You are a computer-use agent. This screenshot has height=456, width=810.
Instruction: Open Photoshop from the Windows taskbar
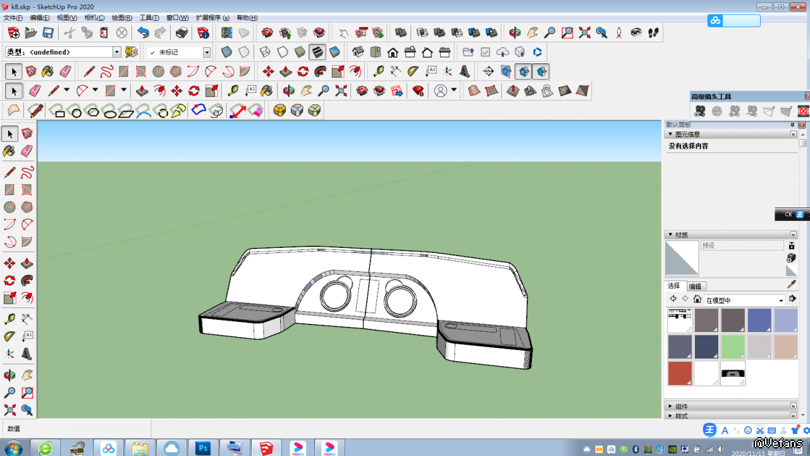click(x=203, y=448)
